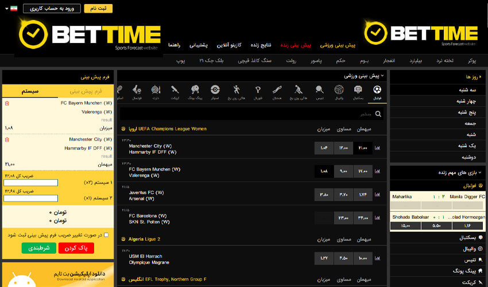Select Friday (جمعه) in the days list

click(x=437, y=123)
